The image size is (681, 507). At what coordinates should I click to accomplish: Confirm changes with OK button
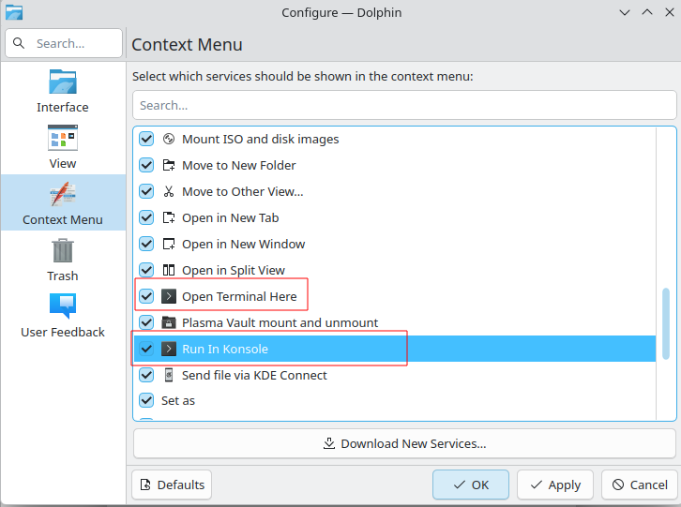(x=470, y=485)
